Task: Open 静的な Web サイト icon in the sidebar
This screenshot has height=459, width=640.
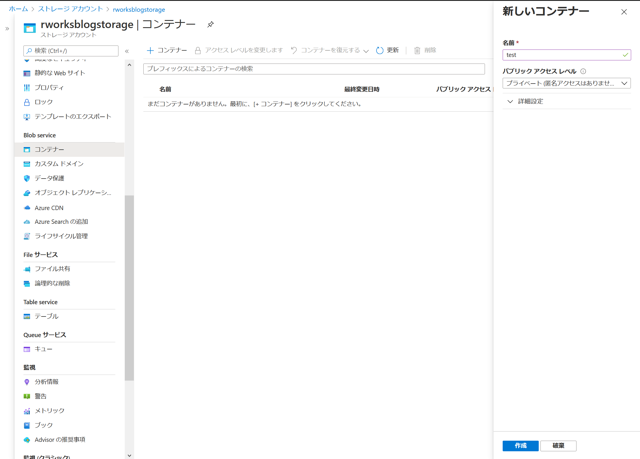Action: click(x=27, y=73)
